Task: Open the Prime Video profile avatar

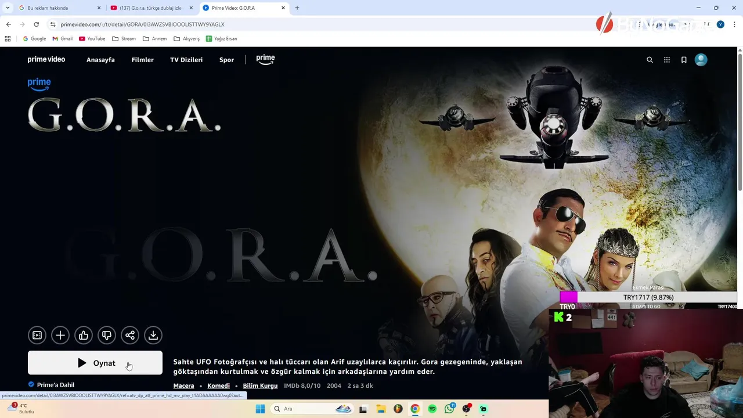Action: point(701,60)
